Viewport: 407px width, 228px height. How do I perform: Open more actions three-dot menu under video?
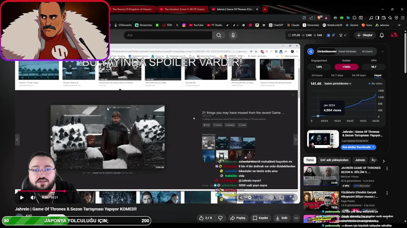coord(296,218)
